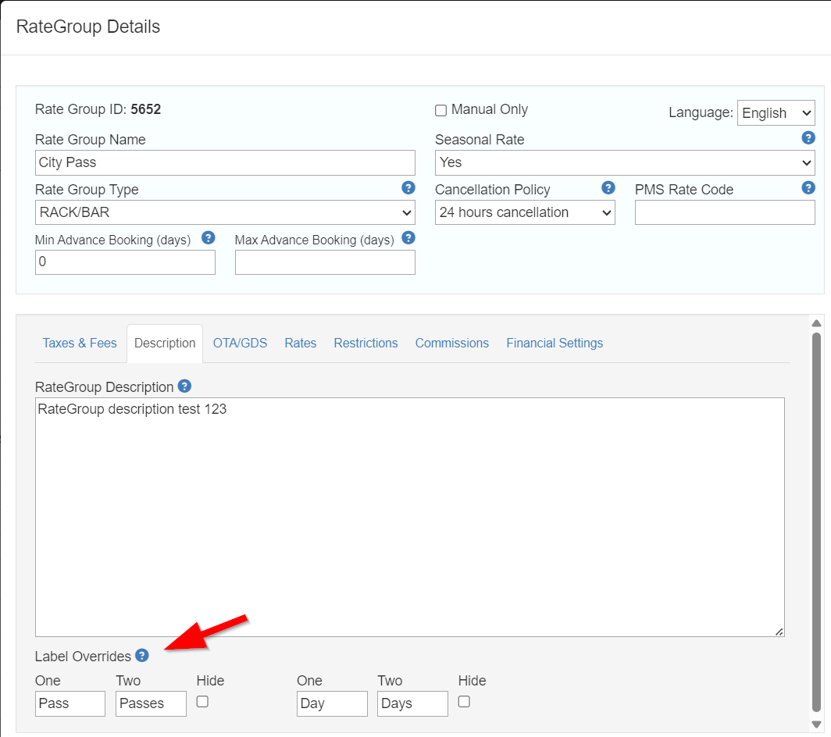Show help for Min Advance Booking

(208, 238)
